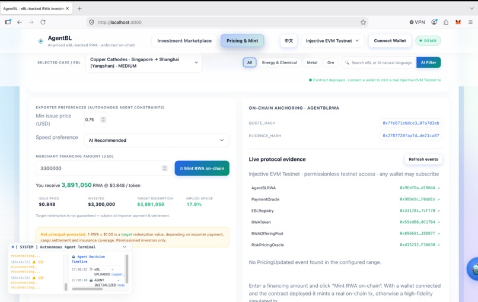Click the eBL UPLOADED document icon in timeline
The height and width of the screenshot is (302, 478).
tap(91, 269)
